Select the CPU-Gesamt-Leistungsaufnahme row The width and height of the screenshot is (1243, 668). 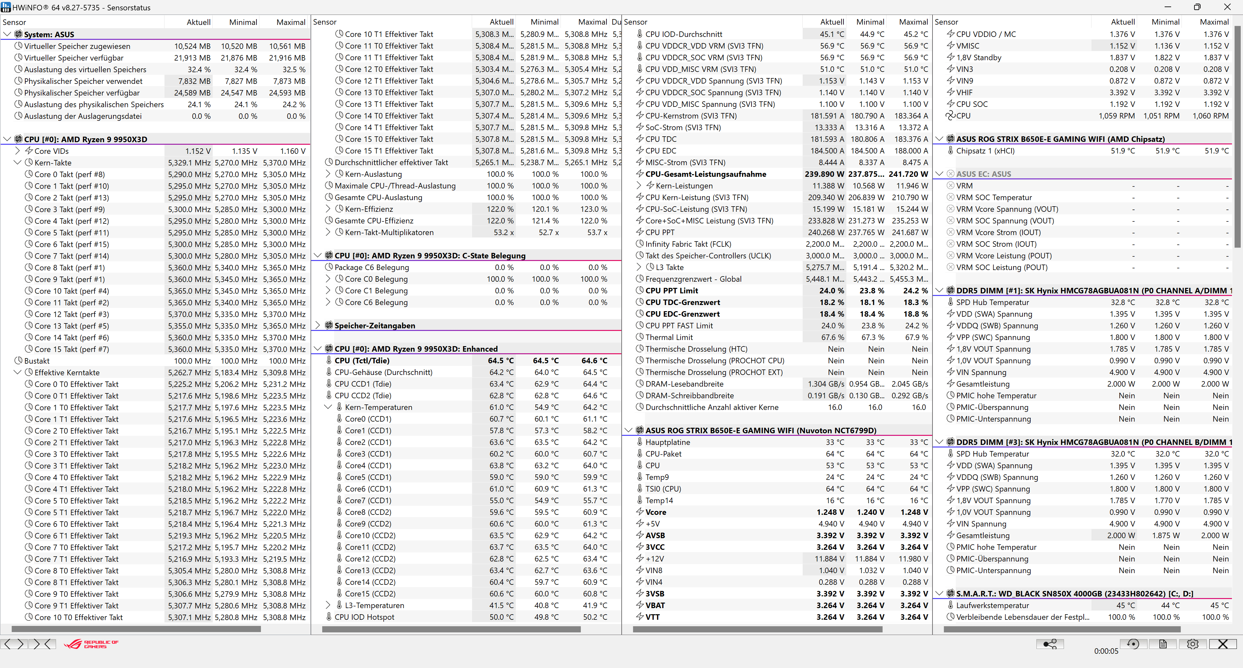point(706,174)
